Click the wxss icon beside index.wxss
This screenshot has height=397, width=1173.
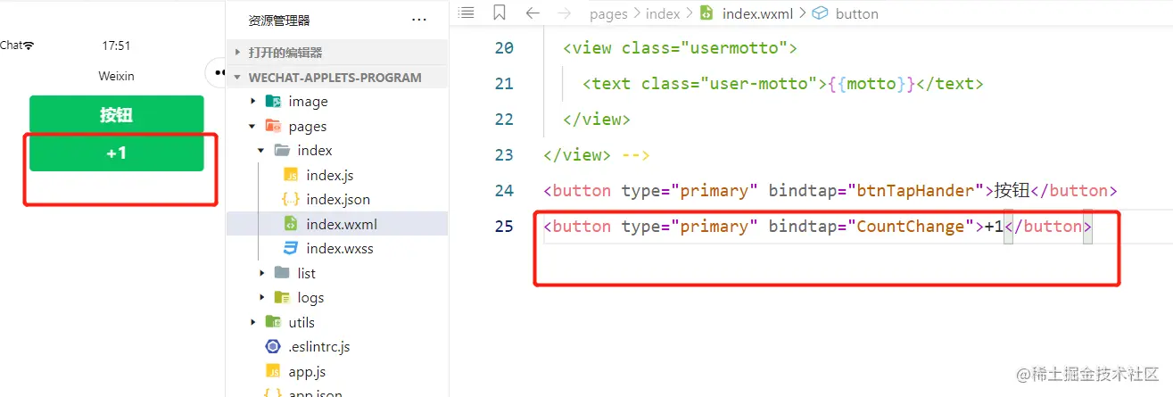point(291,249)
